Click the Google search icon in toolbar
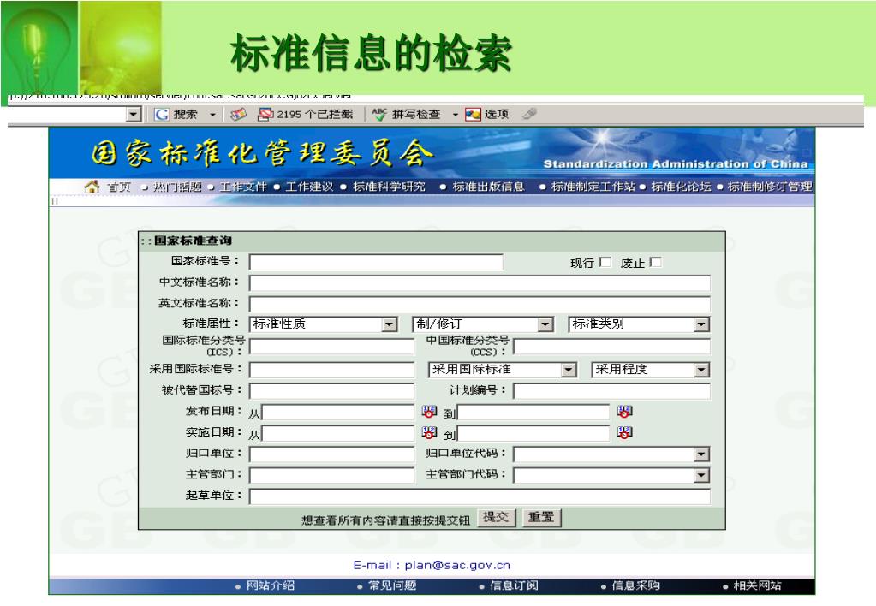876x606 pixels. tap(162, 115)
